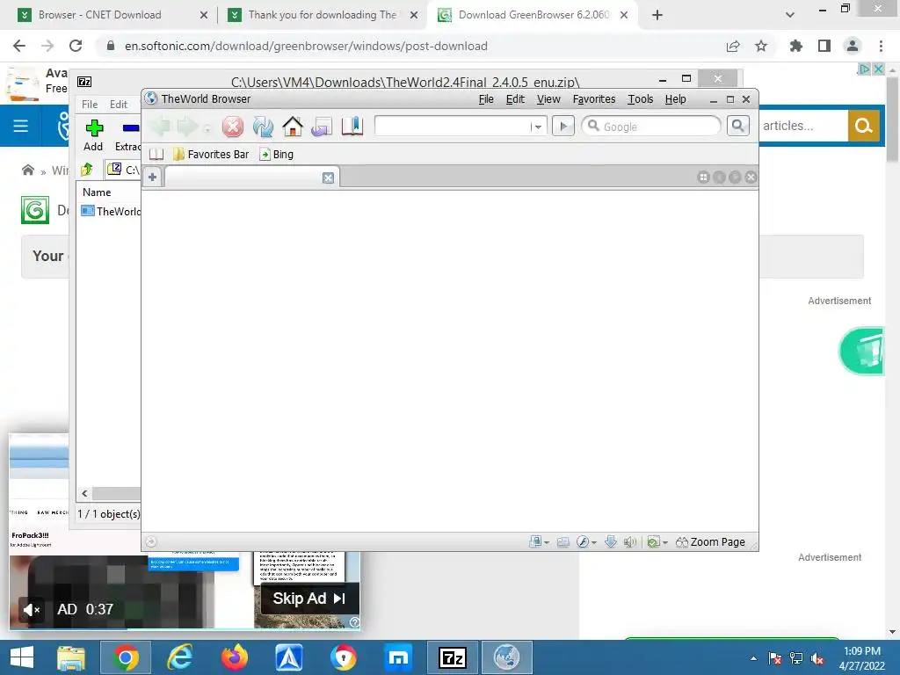Click the ad-filter checkmark icon in status bar

point(653,541)
